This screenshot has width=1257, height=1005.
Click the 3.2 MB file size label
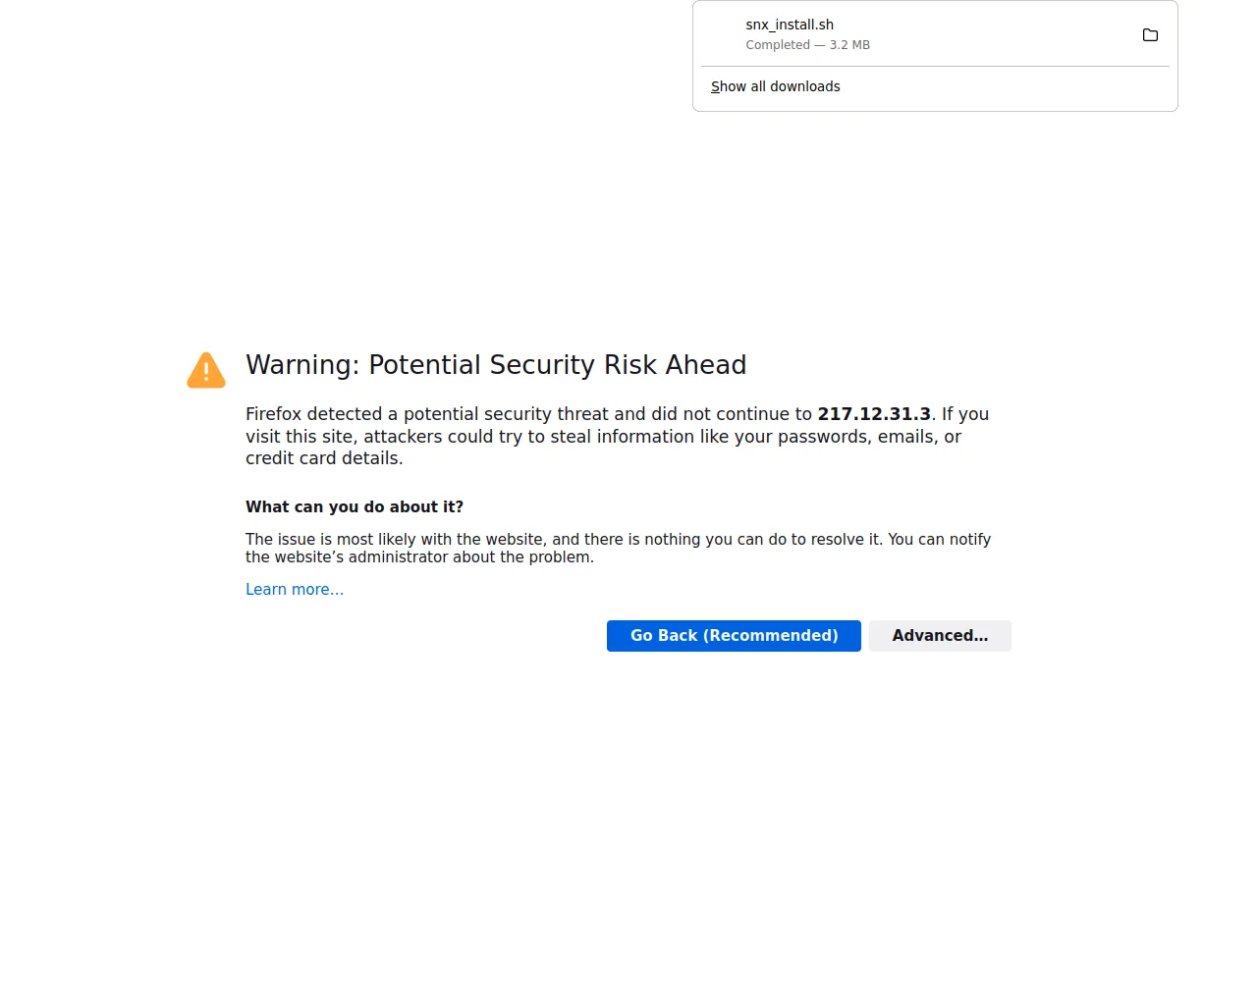tap(849, 45)
